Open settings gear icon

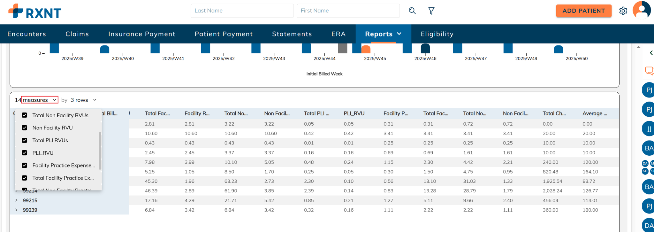point(623,11)
